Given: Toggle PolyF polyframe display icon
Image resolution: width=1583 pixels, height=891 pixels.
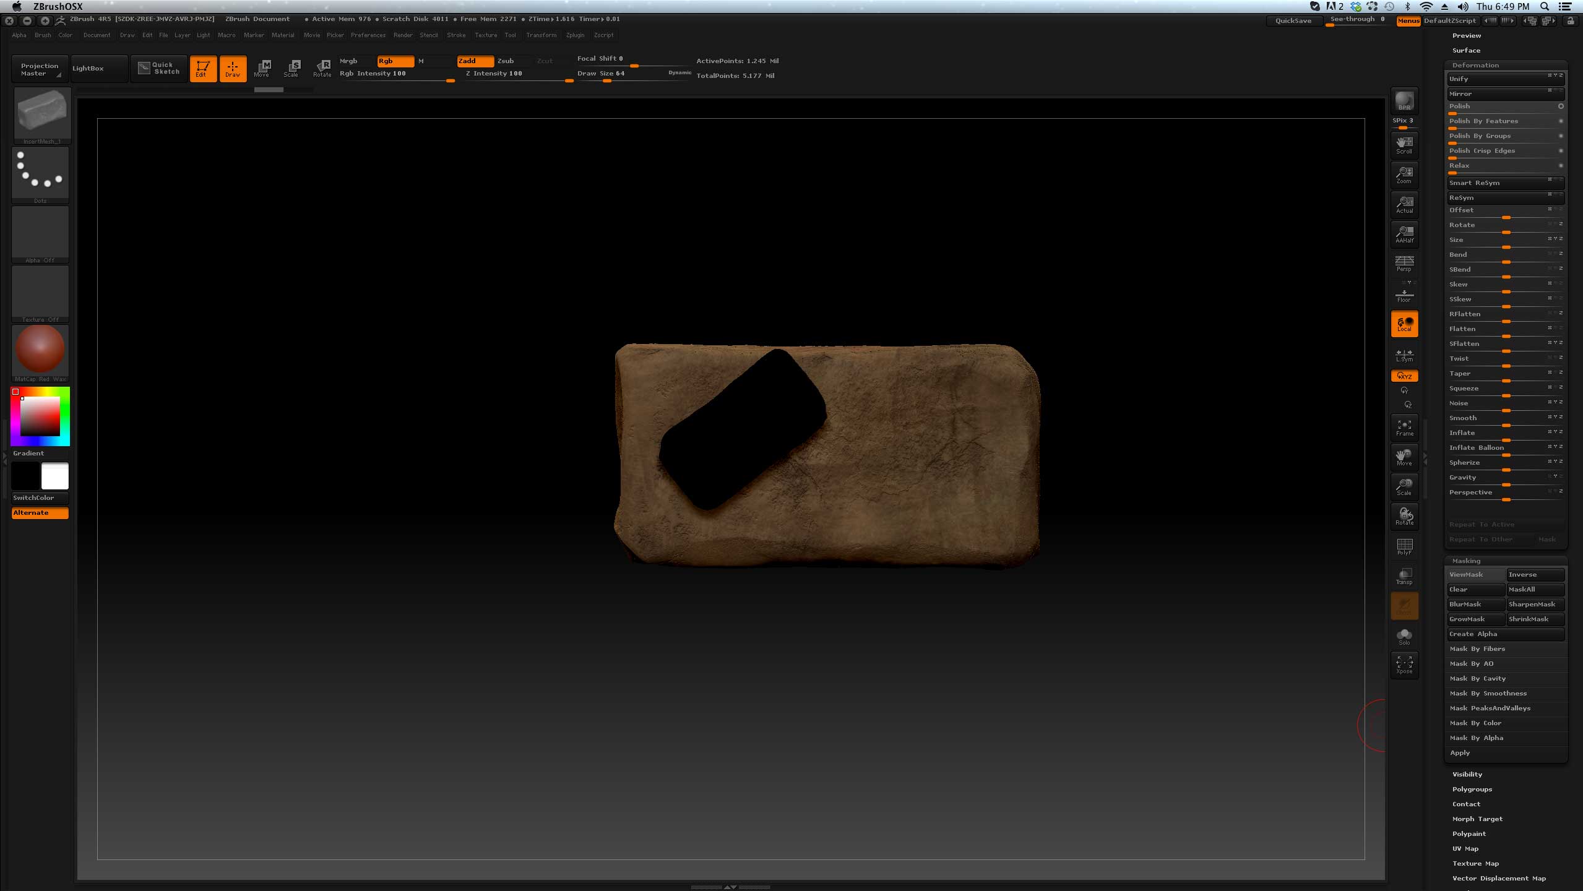Looking at the screenshot, I should pyautogui.click(x=1404, y=546).
